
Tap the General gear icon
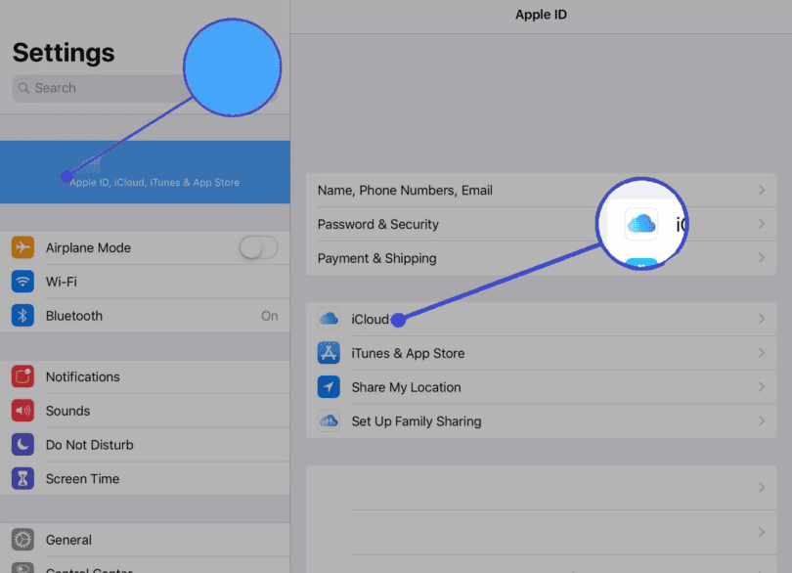pos(22,540)
